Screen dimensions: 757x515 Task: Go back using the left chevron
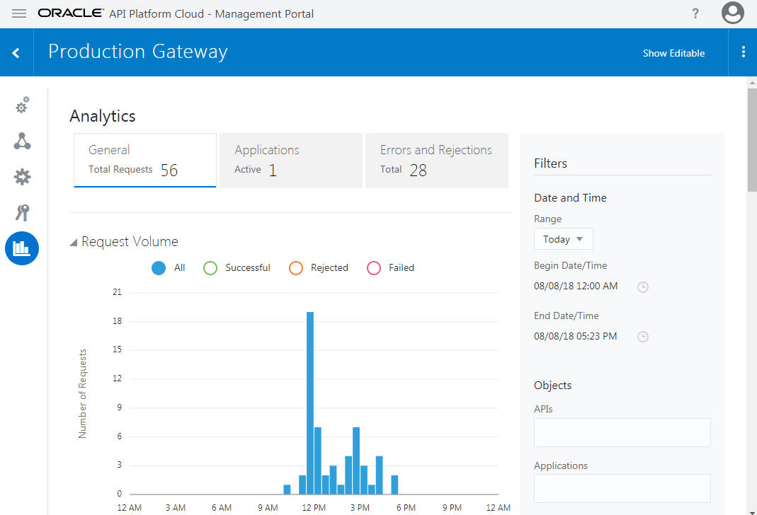(x=16, y=52)
